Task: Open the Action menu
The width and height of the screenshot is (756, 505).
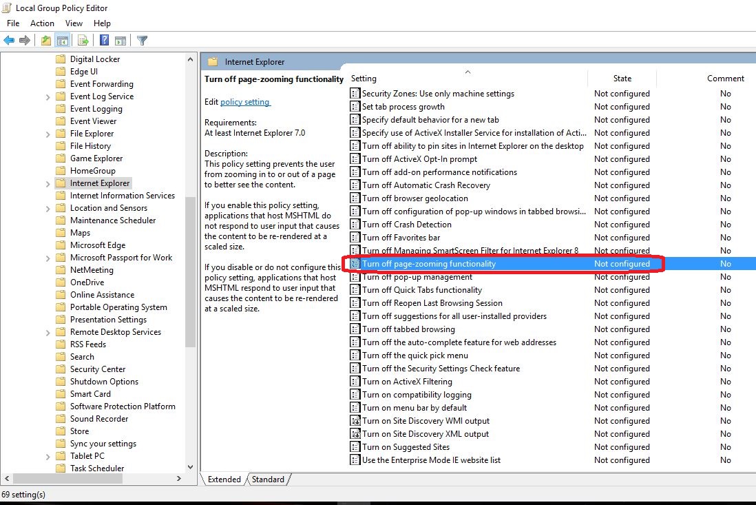Action: coord(42,23)
